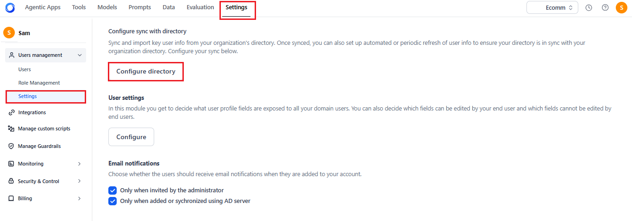Click the app logo icon
This screenshot has height=221, width=632.
point(10,7)
